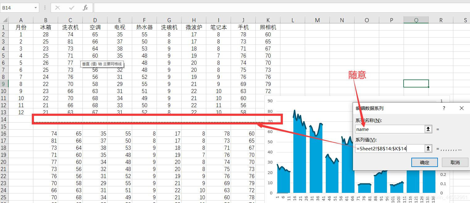Click the 取消 button
The width and height of the screenshot is (470, 203).
(455, 162)
